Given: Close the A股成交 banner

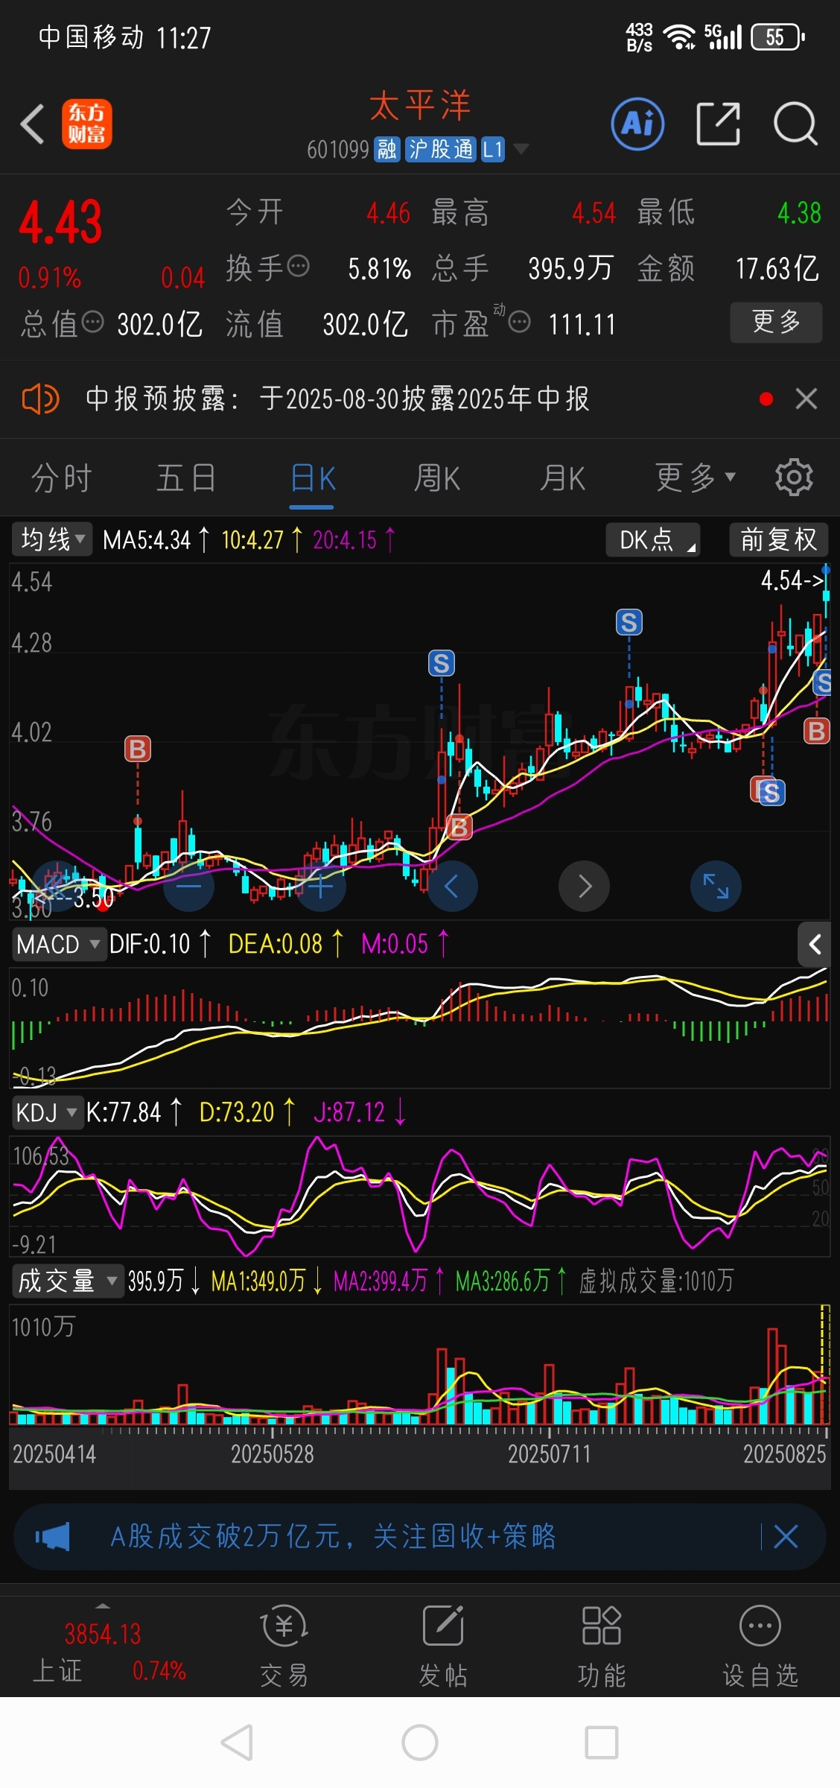Looking at the screenshot, I should tap(786, 1537).
